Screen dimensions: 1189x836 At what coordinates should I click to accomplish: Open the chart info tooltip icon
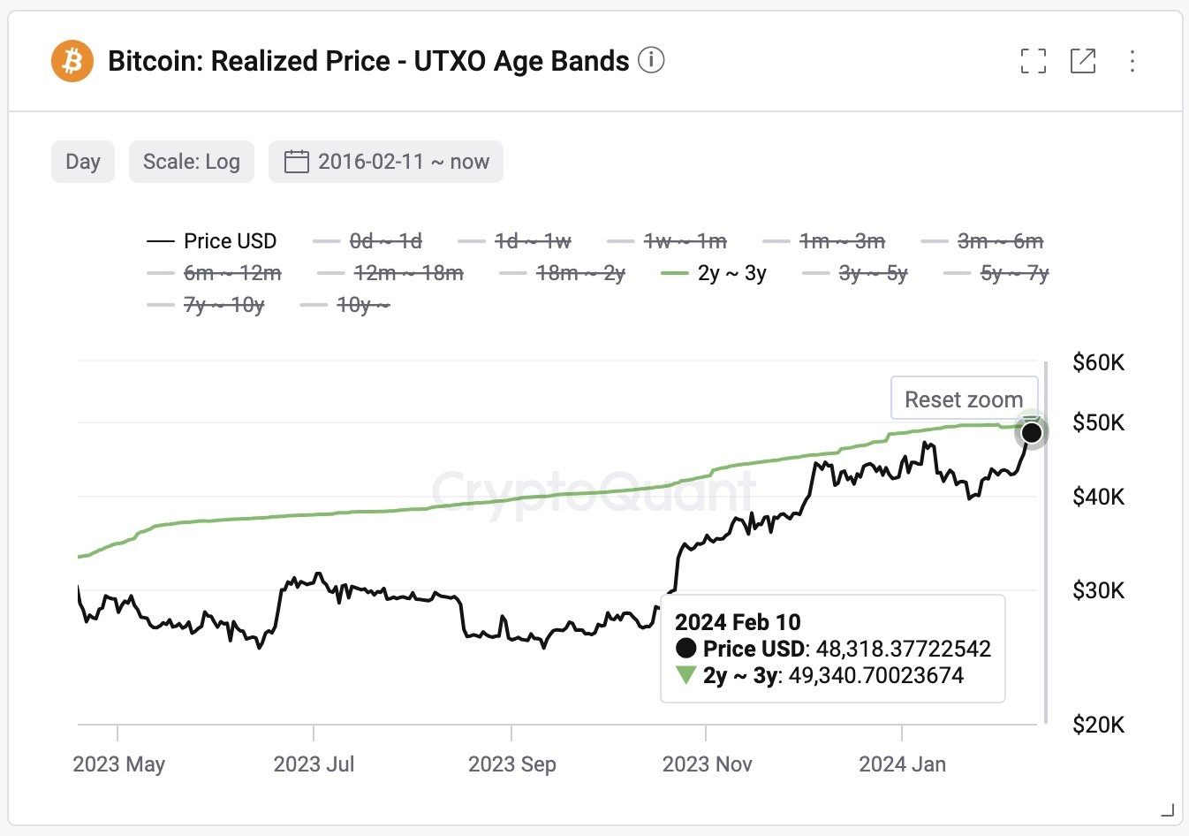click(651, 61)
